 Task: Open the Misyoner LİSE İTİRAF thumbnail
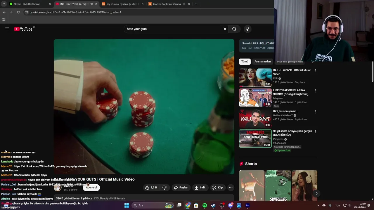coord(255,98)
